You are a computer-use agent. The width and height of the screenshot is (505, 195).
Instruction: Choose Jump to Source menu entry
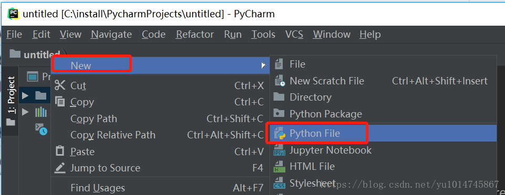[x=160, y=168]
